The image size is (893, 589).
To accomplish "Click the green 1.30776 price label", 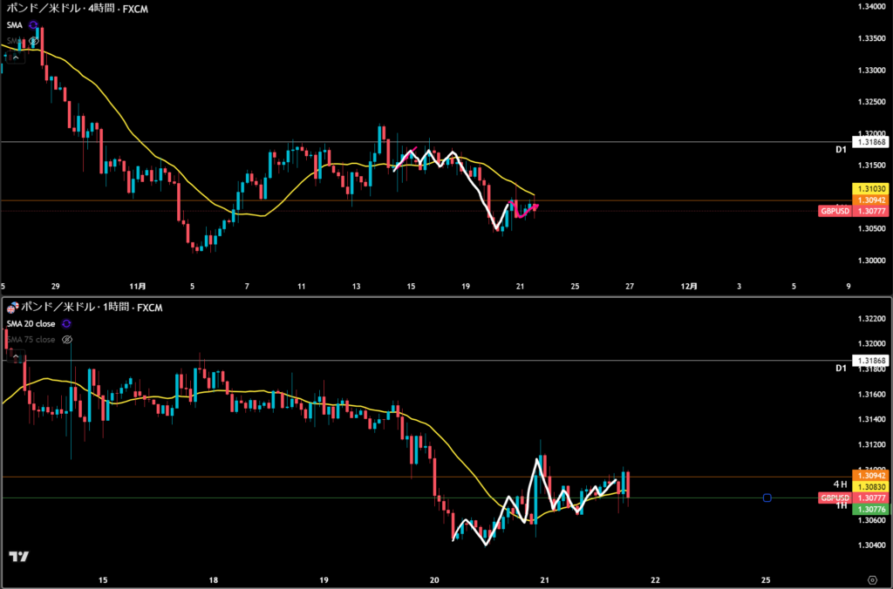I will (x=870, y=509).
